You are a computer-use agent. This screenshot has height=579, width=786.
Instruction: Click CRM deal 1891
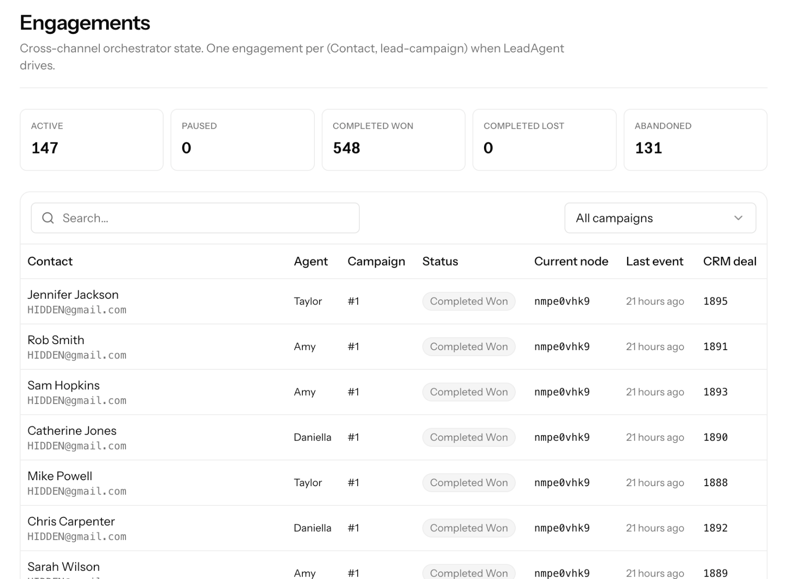(x=715, y=346)
